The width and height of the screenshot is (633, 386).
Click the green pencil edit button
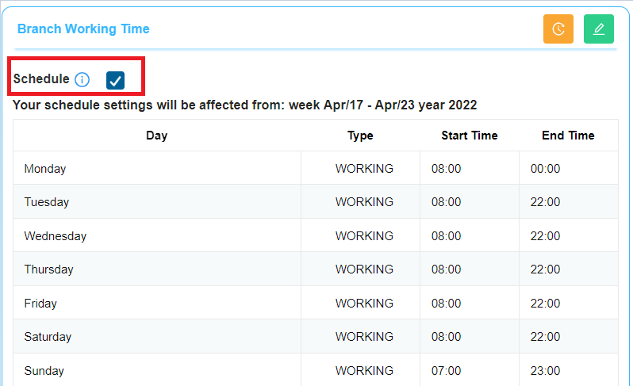point(599,29)
